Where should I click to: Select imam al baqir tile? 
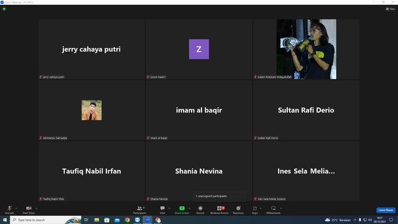click(199, 110)
